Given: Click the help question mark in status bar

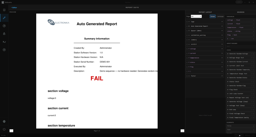Looking at the screenshot, I should (236, 135).
